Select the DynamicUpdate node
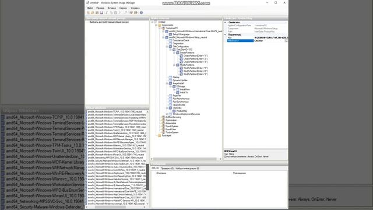 [x=180, y=80]
